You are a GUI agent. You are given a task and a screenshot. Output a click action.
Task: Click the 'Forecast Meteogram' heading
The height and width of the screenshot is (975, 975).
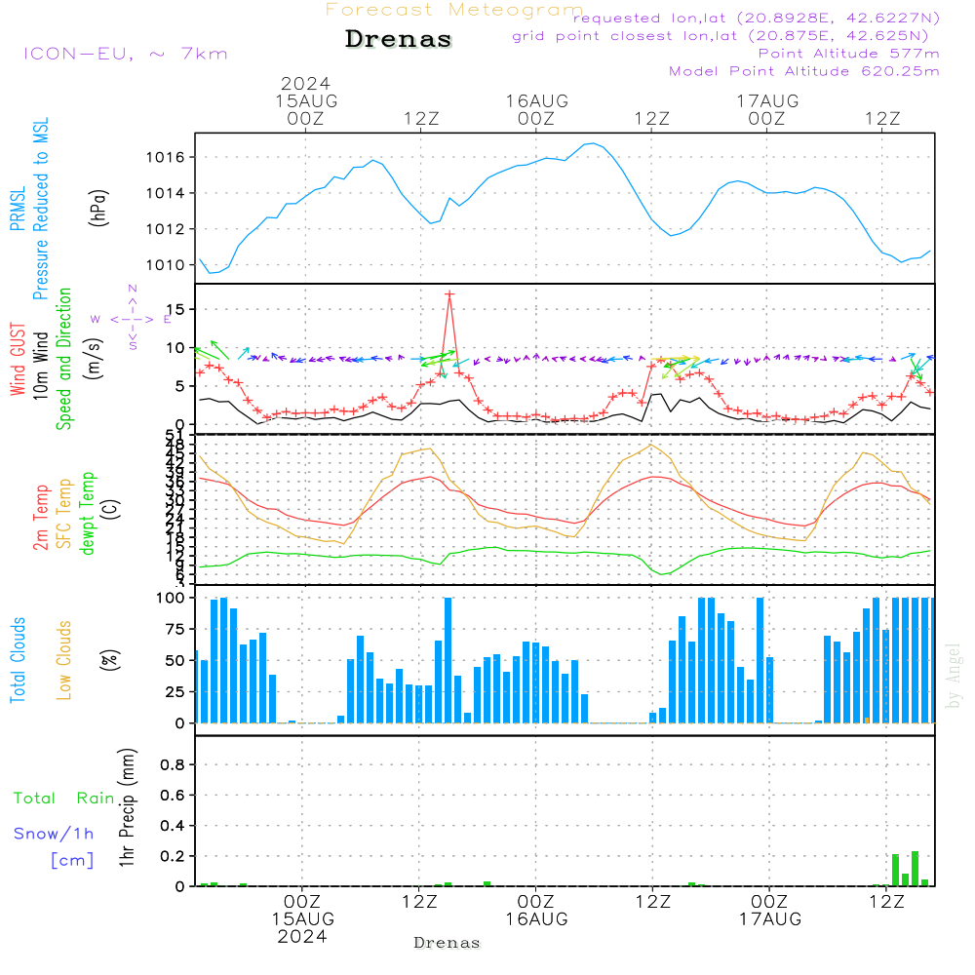click(x=454, y=10)
